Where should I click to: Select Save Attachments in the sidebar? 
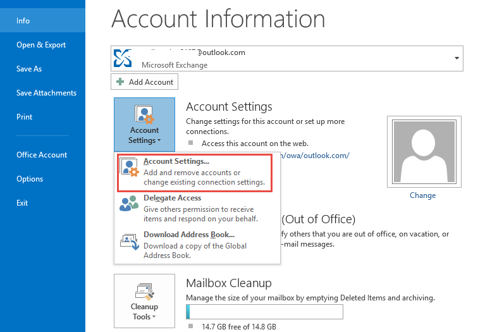[46, 93]
